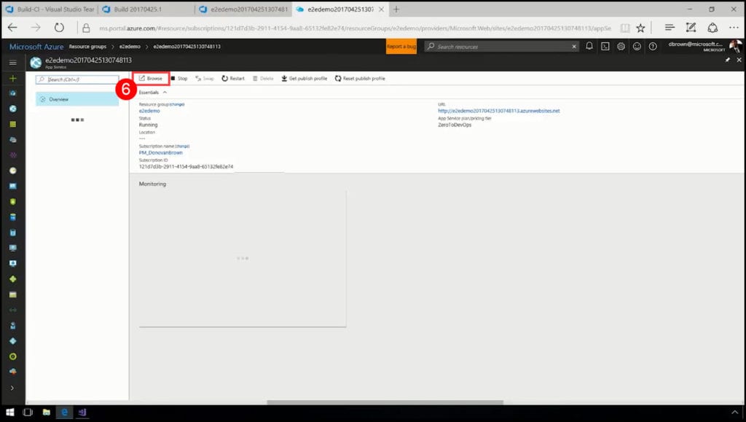This screenshot has height=422, width=746.
Task: Open portal settings gear
Action: (621, 46)
